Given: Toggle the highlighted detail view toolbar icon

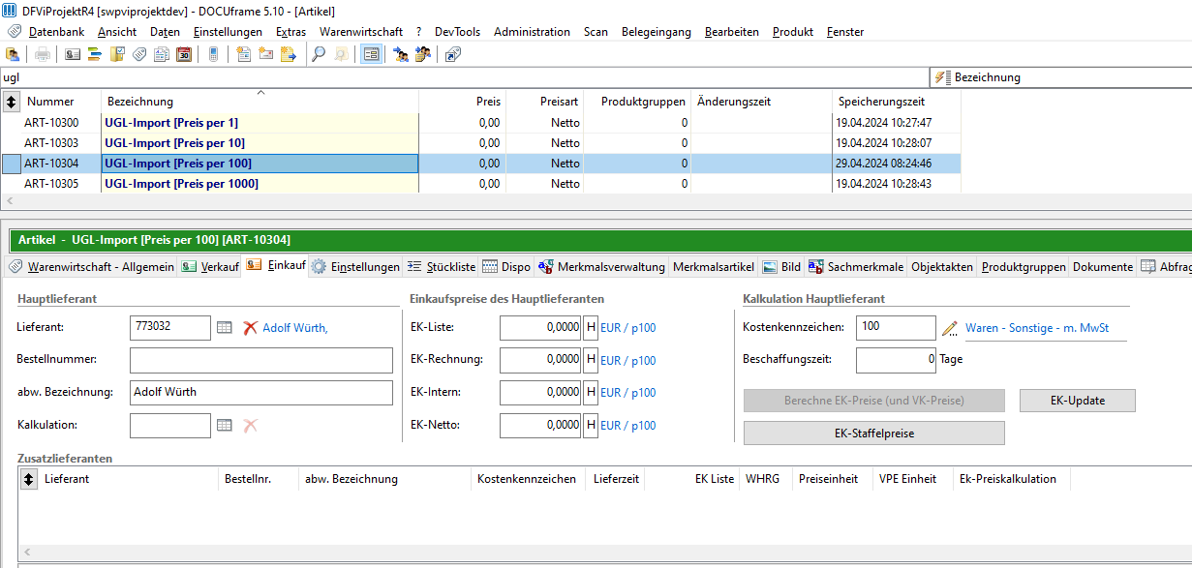Looking at the screenshot, I should [x=371, y=54].
